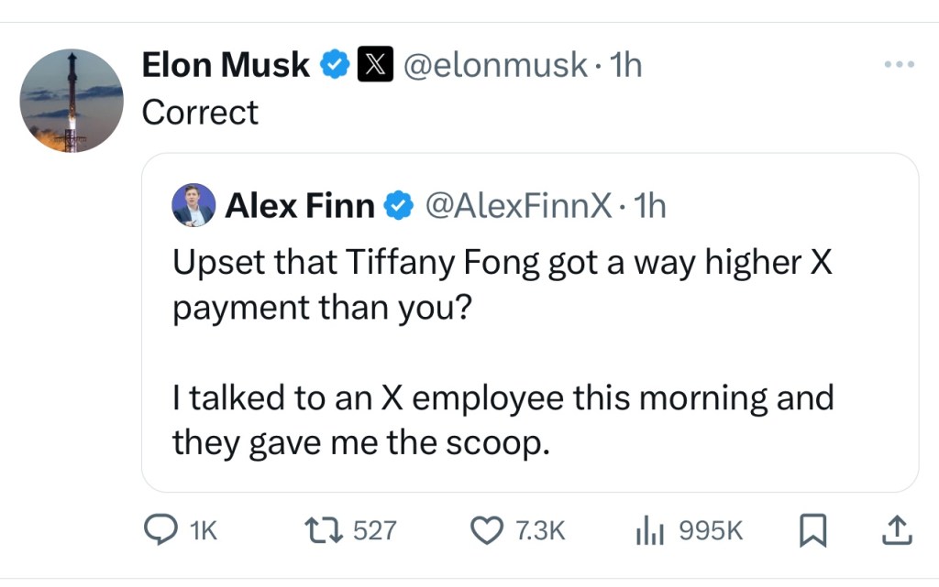This screenshot has height=587, width=939.
Task: Open Elon Musk's rocket profile picture
Action: 72,101
